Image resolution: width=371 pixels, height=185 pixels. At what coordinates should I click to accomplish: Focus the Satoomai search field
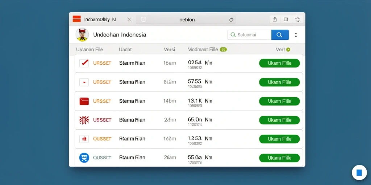click(x=249, y=35)
